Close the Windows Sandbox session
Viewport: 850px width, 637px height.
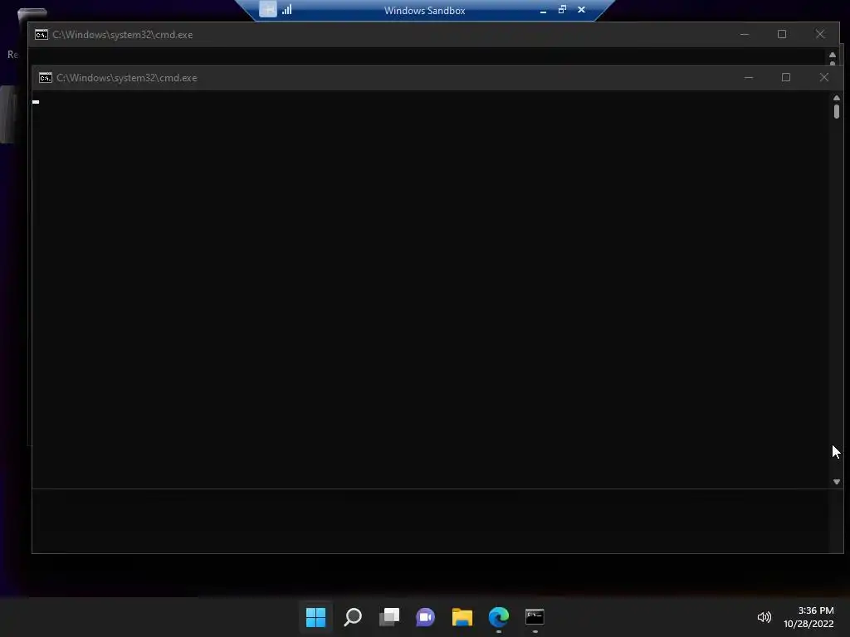[x=581, y=9]
